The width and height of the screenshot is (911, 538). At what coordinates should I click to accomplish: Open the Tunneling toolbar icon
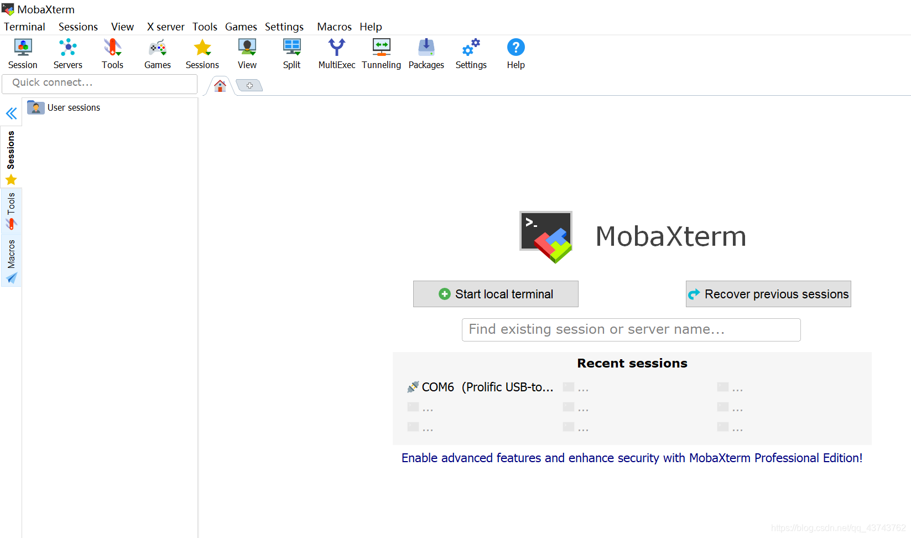tap(381, 54)
